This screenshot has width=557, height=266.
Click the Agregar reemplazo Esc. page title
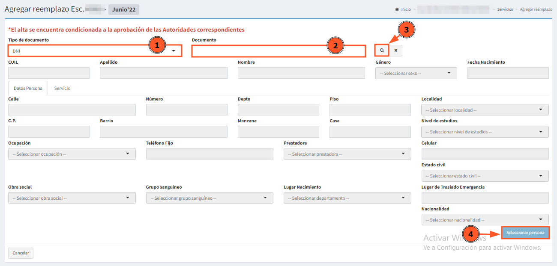[45, 9]
